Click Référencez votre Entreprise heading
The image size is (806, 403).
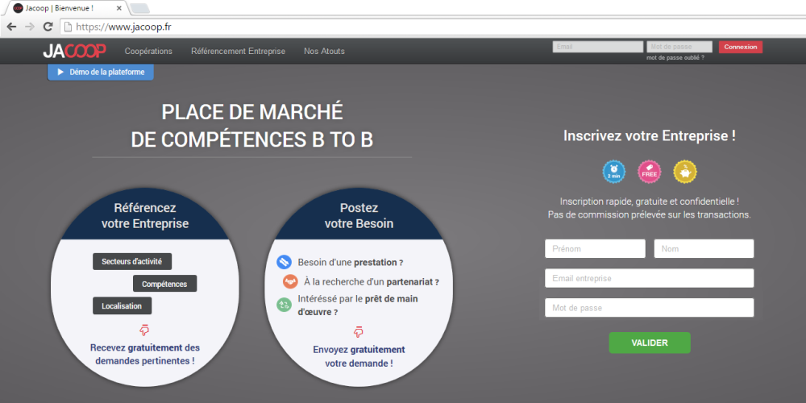tap(145, 216)
